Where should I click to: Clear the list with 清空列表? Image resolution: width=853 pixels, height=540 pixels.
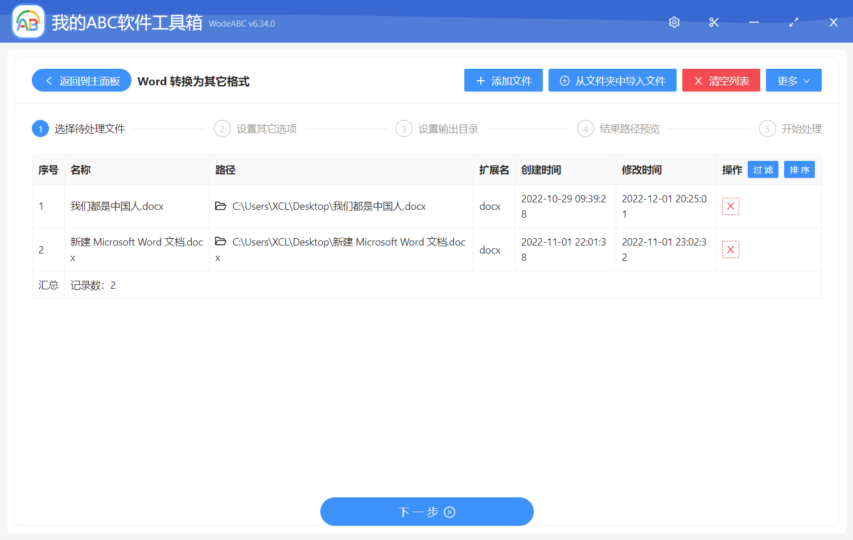click(721, 81)
